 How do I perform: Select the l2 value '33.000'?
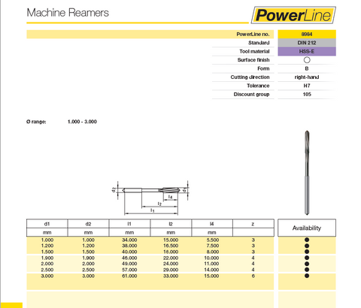[171, 276]
